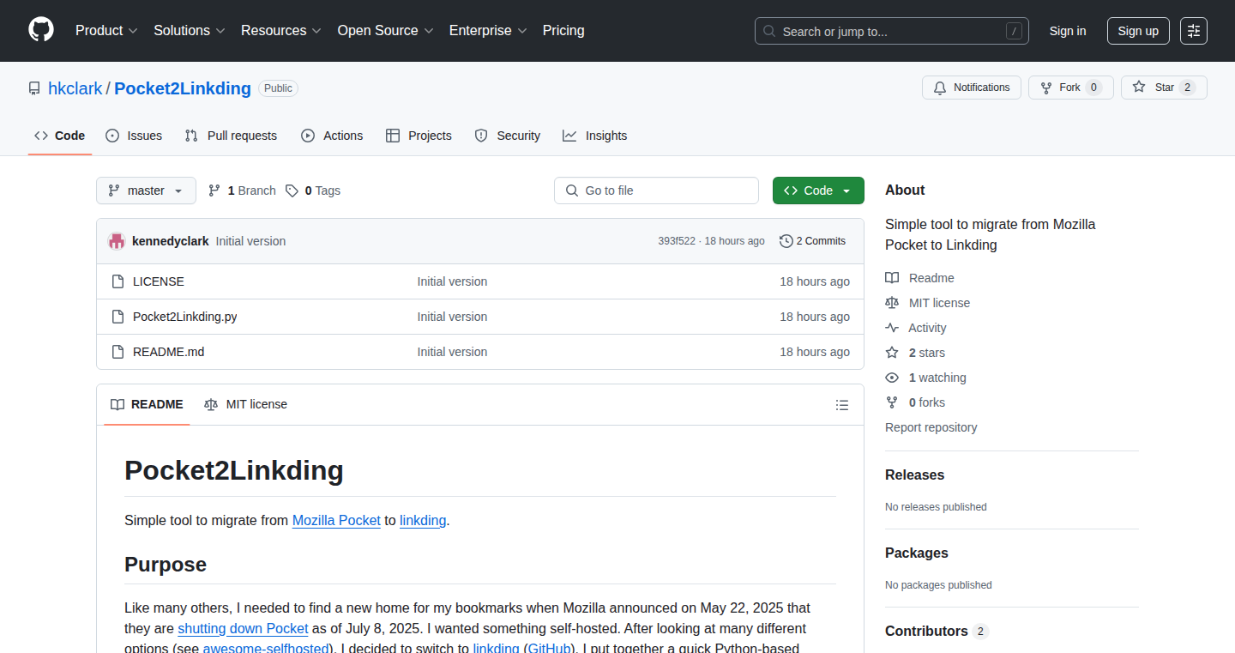This screenshot has width=1235, height=653.
Task: Click the 18 hours ago timestamp for LICENSE
Action: pyautogui.click(x=815, y=281)
